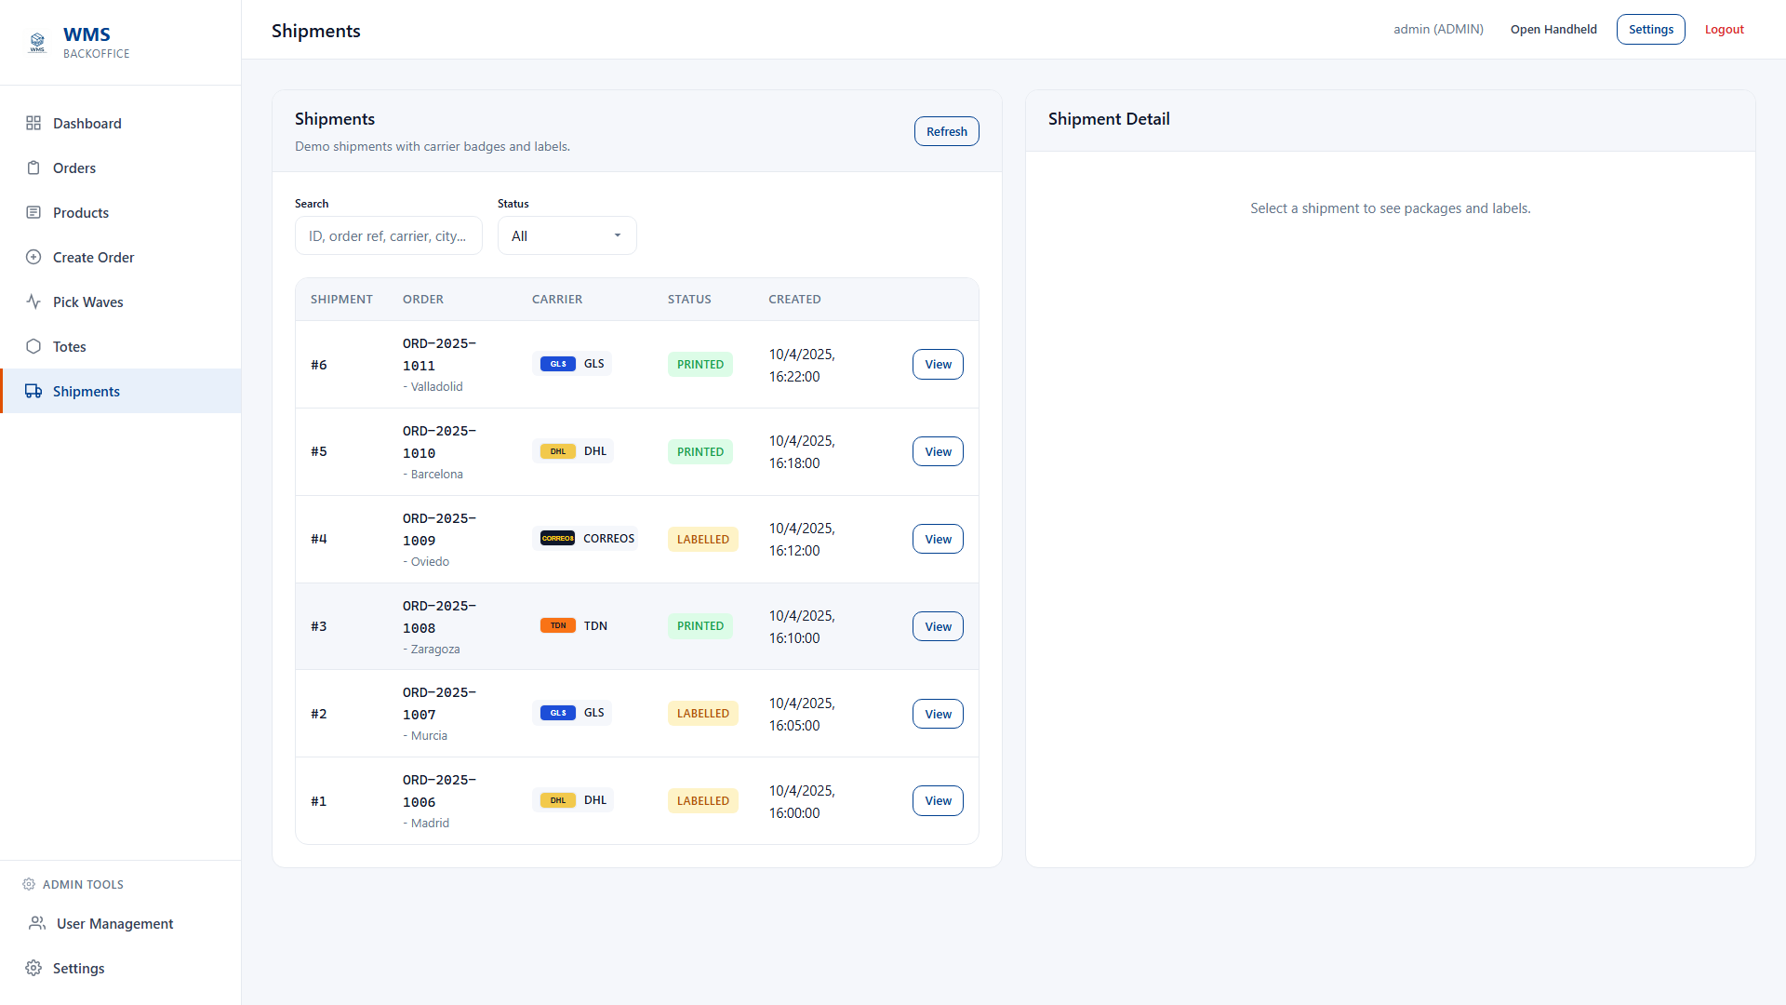The width and height of the screenshot is (1786, 1005).
Task: Navigate to Orders in the sidebar
Action: pos(75,167)
